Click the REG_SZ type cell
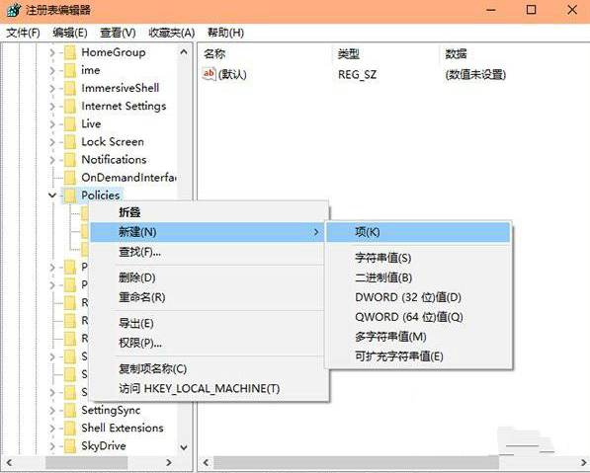Viewport: 590px width, 473px height. [357, 74]
